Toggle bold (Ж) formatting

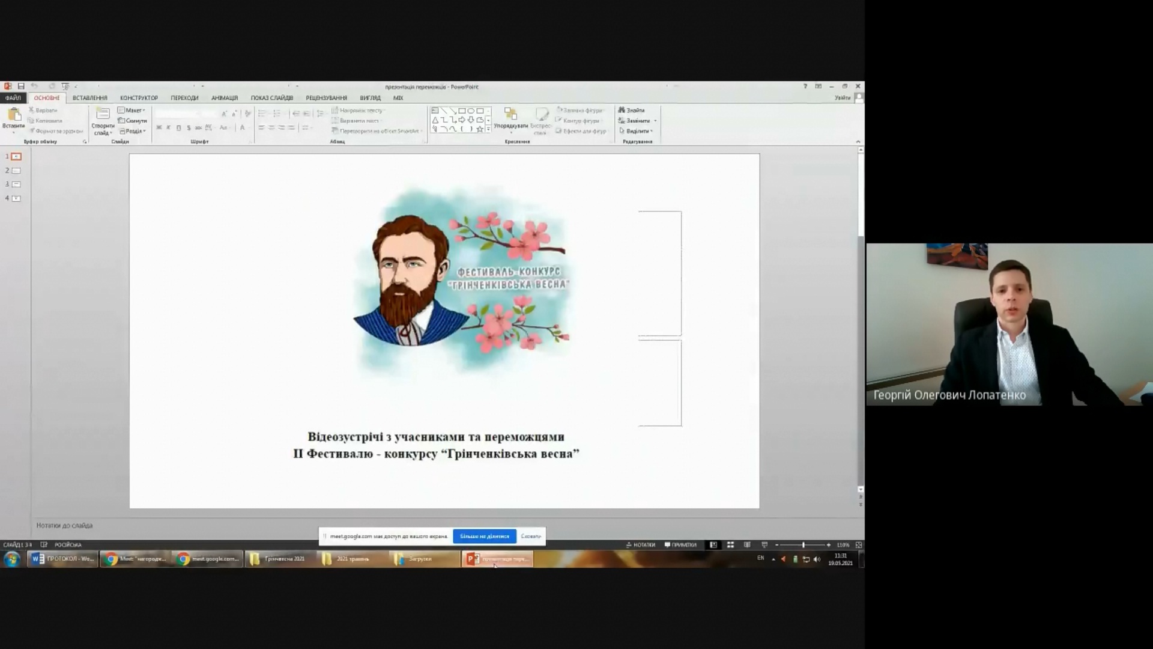point(159,128)
